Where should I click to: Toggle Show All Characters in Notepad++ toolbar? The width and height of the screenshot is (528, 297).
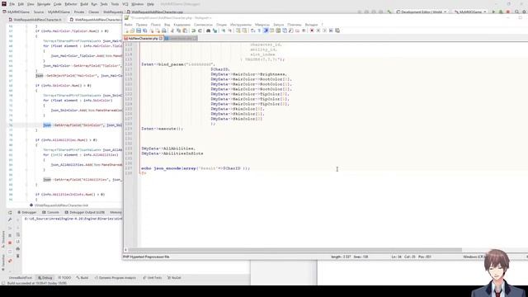(259, 31)
